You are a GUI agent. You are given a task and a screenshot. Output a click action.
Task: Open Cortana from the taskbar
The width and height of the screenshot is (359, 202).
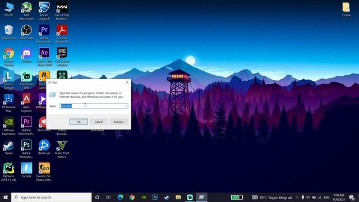(97, 197)
